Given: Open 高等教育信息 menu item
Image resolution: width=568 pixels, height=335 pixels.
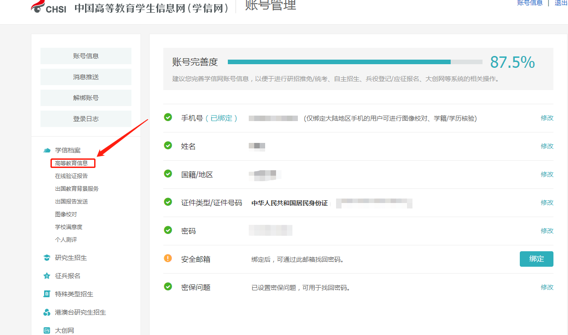Looking at the screenshot, I should point(71,163).
